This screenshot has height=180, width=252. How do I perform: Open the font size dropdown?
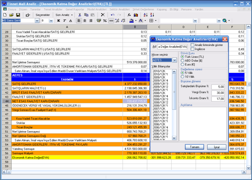click(51, 21)
